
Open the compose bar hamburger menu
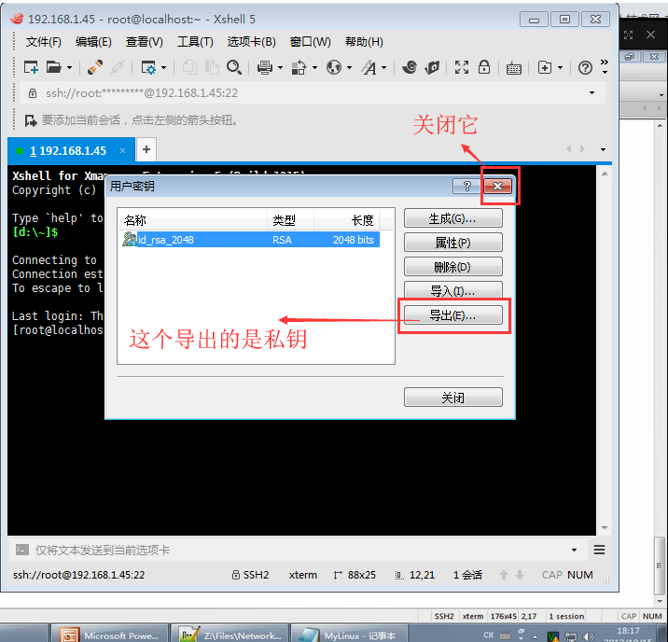[x=599, y=550]
